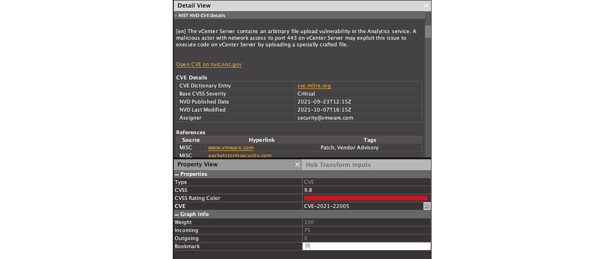This screenshot has height=259, width=602.
Task: Collapse the Graph info group
Action: tap(177, 215)
